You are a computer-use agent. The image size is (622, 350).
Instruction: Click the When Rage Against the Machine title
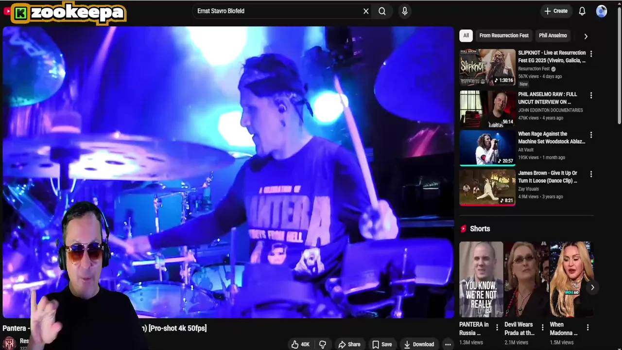(x=552, y=138)
